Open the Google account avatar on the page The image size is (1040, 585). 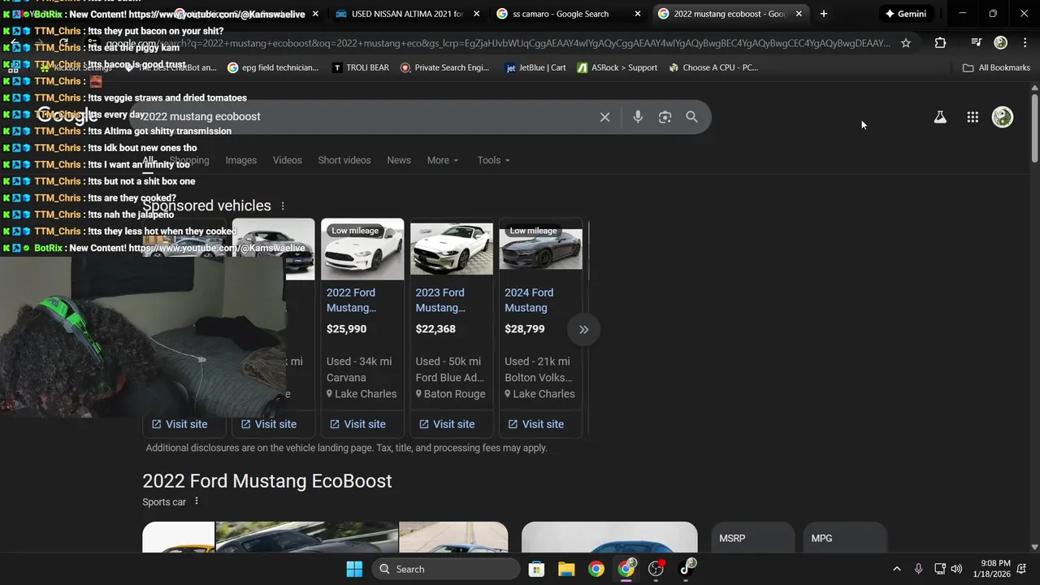1003,117
